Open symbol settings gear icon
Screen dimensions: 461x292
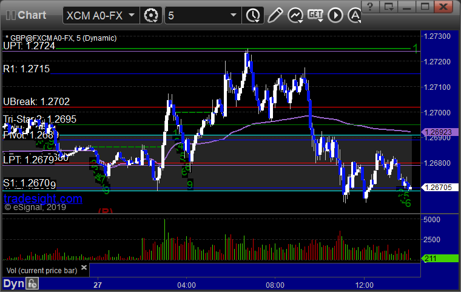[151, 15]
